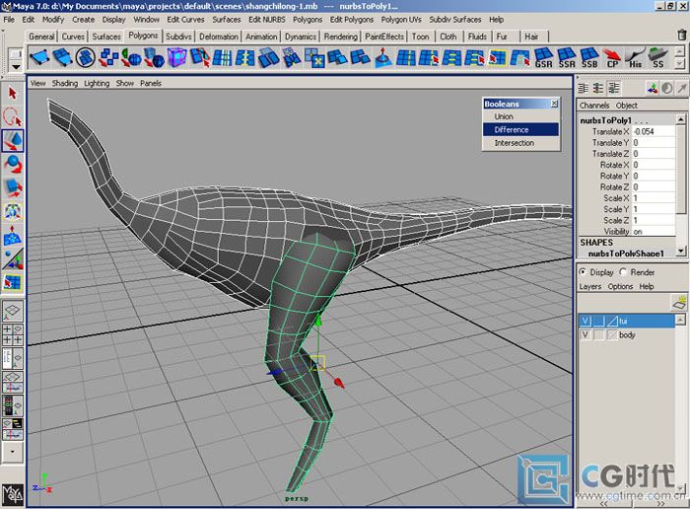690x509 pixels.
Task: Open shelf menu down arrow
Action: click(x=16, y=67)
